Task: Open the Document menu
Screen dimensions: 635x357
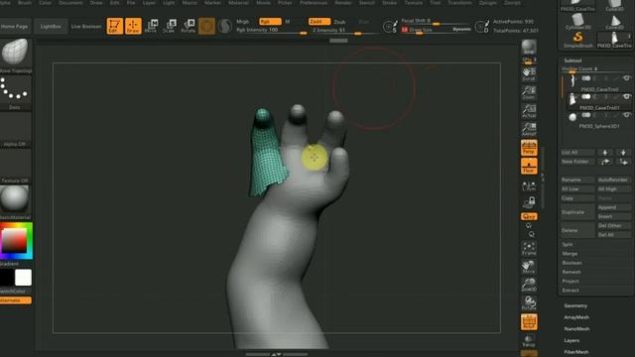Action: [x=70, y=3]
